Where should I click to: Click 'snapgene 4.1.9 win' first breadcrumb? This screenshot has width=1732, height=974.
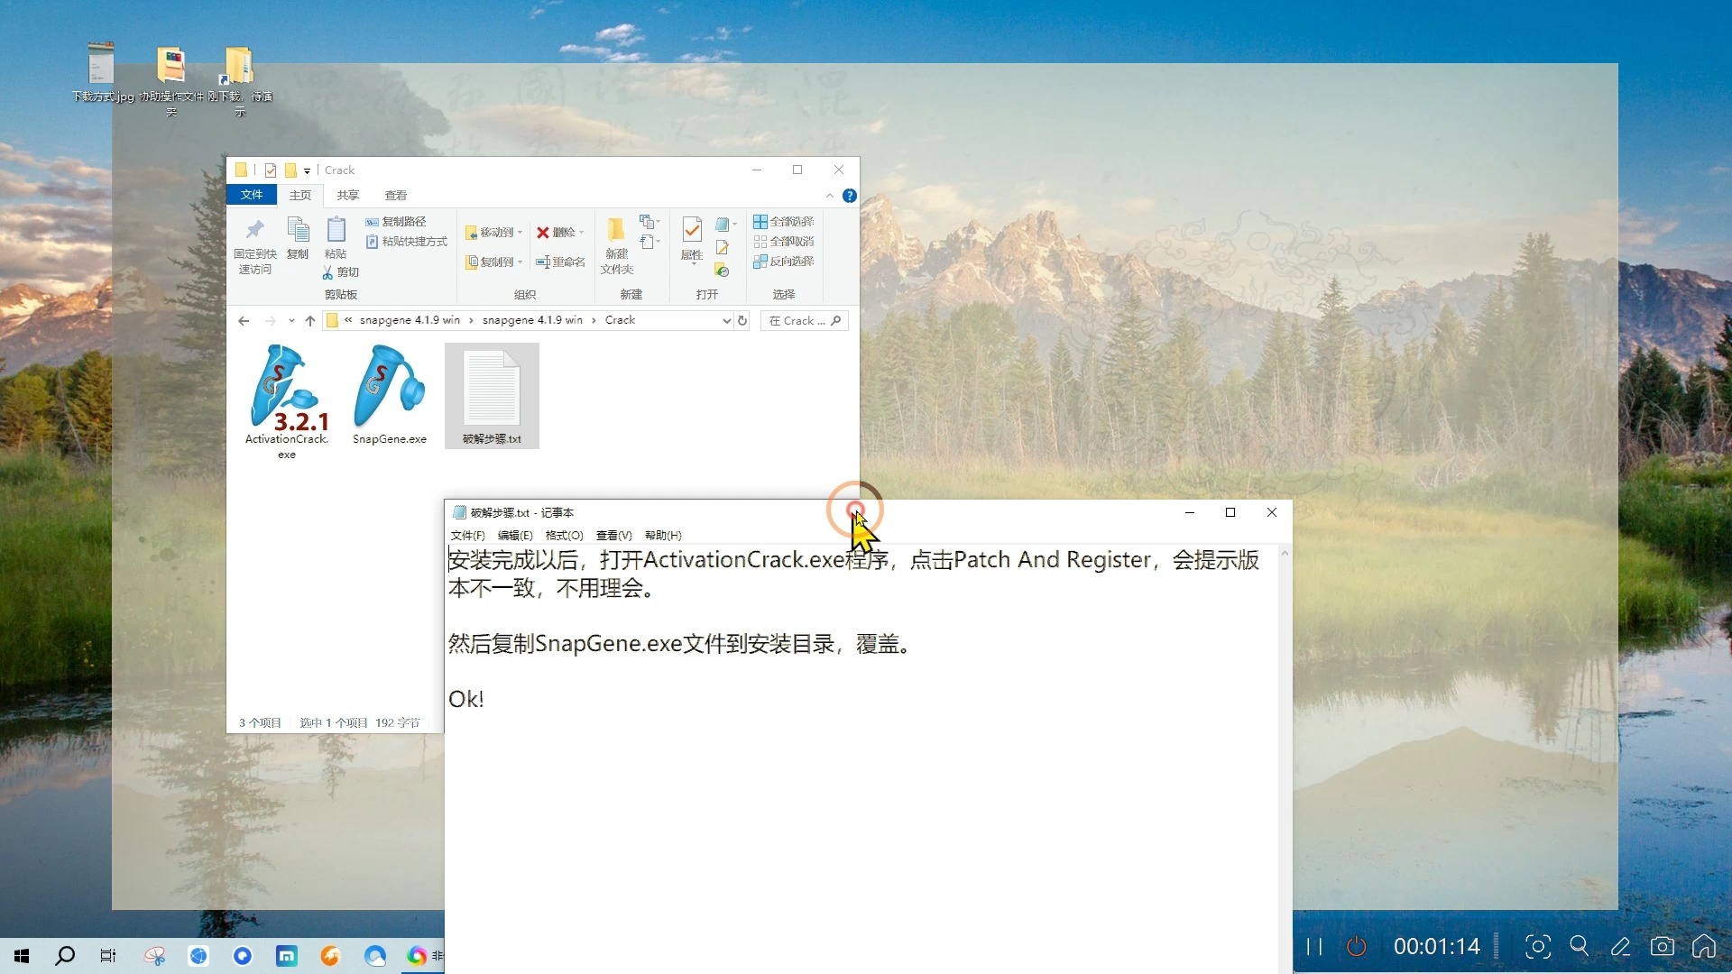(x=410, y=320)
